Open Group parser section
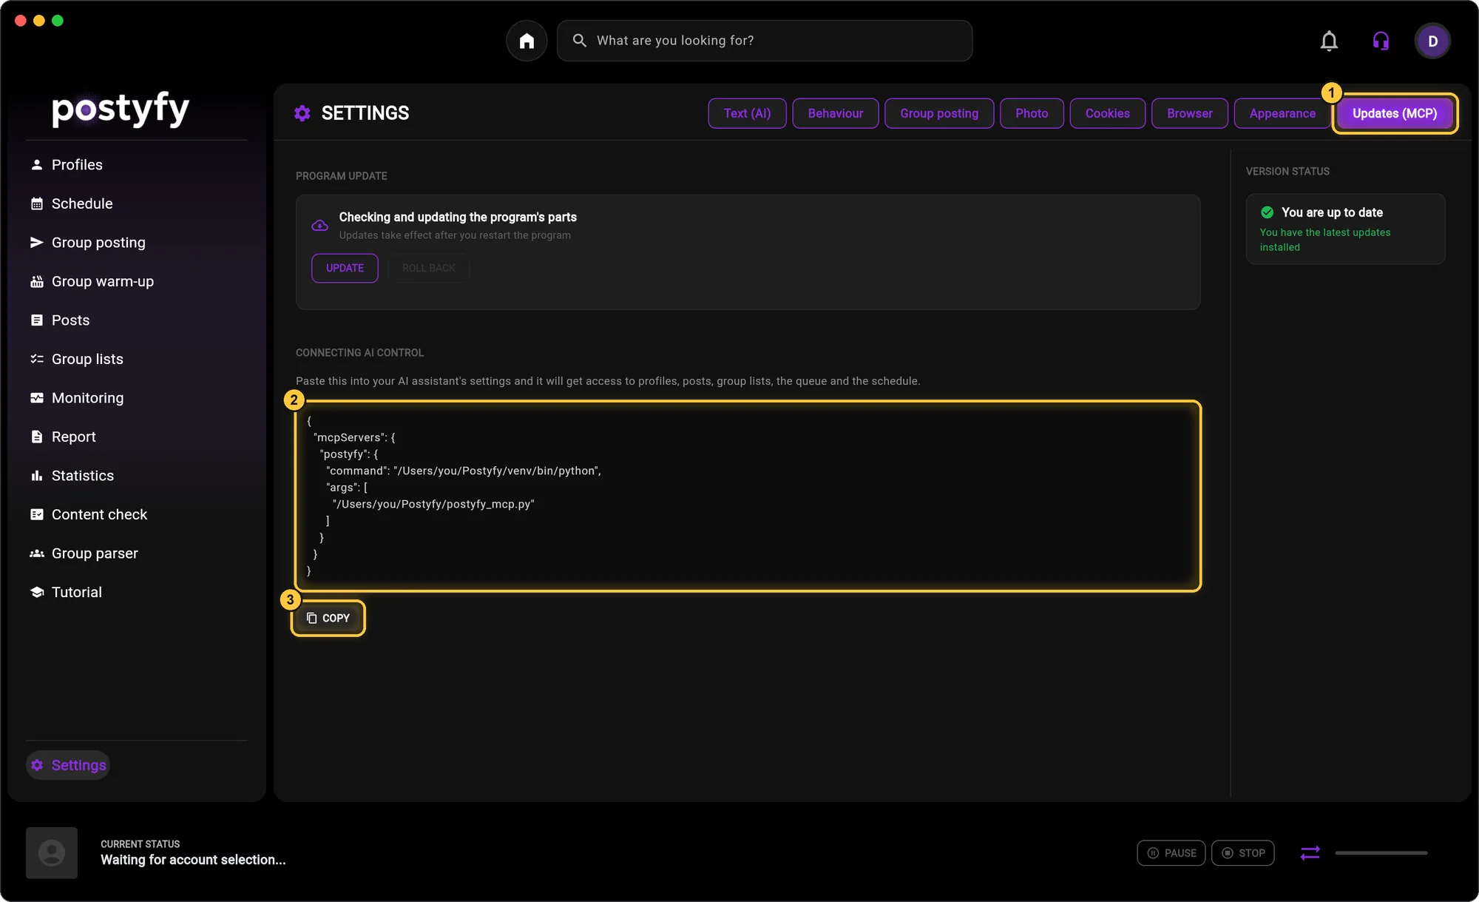 (x=84, y=553)
